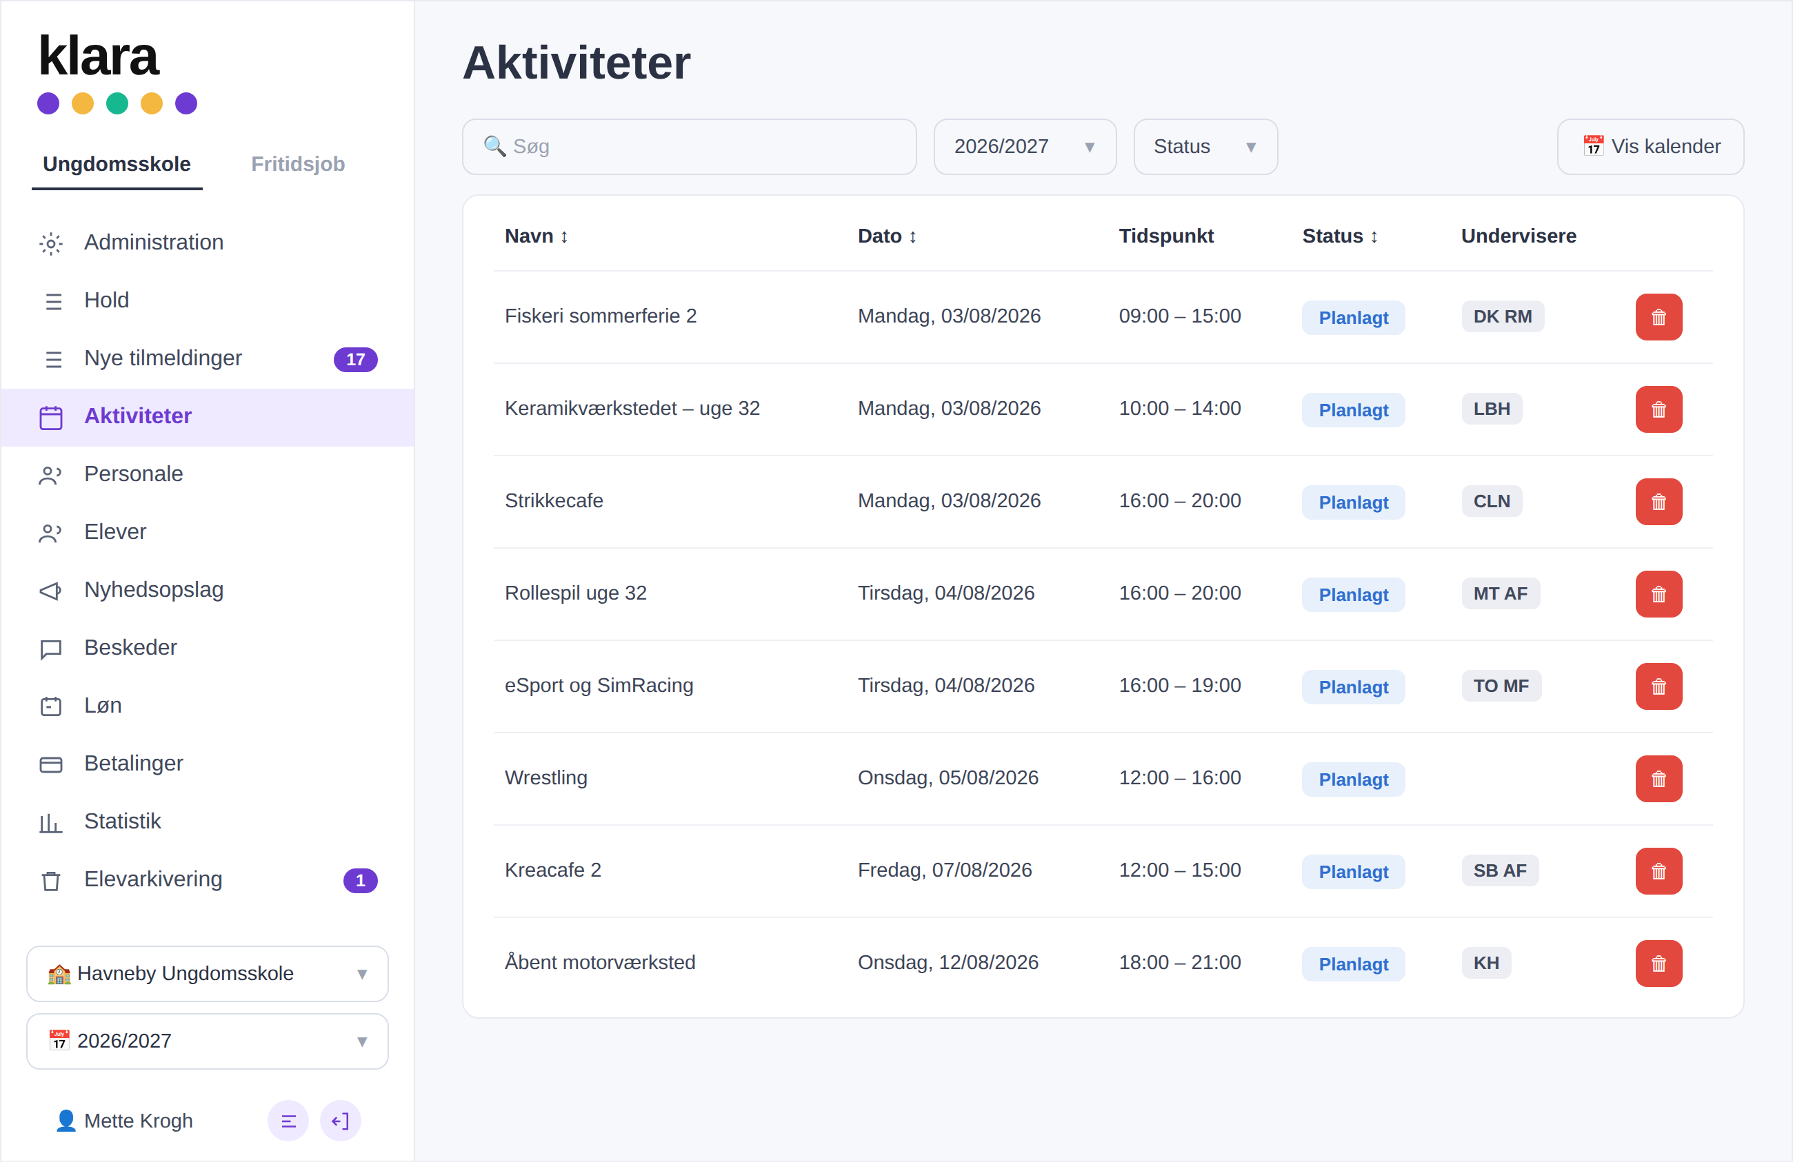The image size is (1793, 1162).
Task: Log out with the exit icon
Action: tap(341, 1121)
